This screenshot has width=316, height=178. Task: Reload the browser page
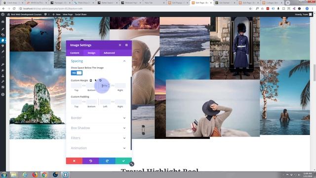click(x=14, y=9)
